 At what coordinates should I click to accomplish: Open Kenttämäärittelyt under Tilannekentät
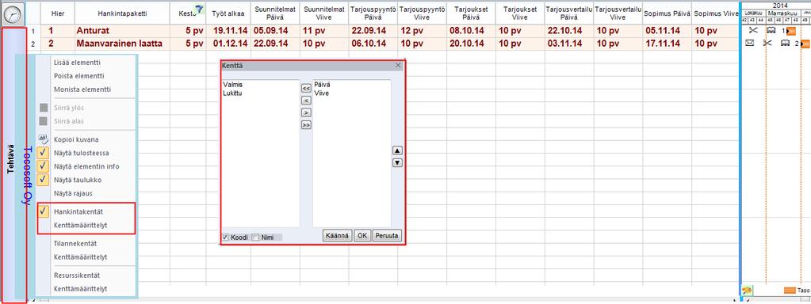point(80,257)
